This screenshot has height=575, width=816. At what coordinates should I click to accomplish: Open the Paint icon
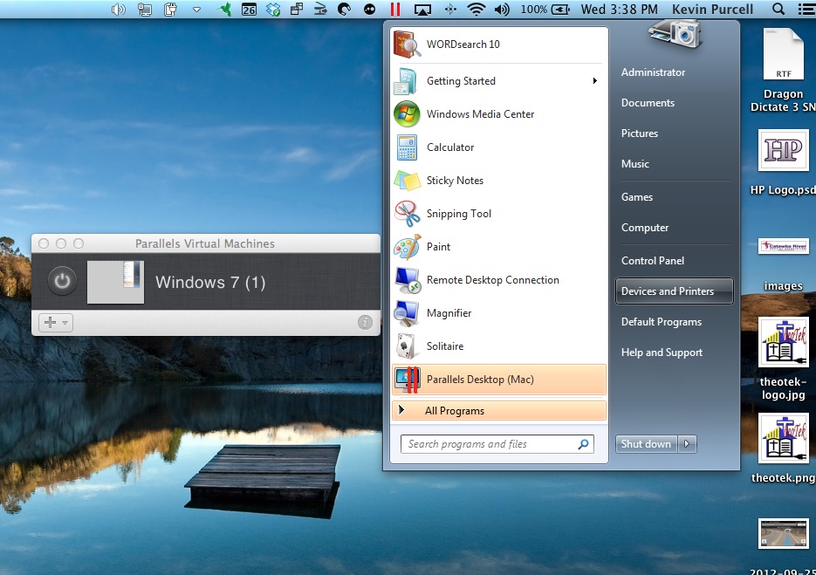(407, 247)
